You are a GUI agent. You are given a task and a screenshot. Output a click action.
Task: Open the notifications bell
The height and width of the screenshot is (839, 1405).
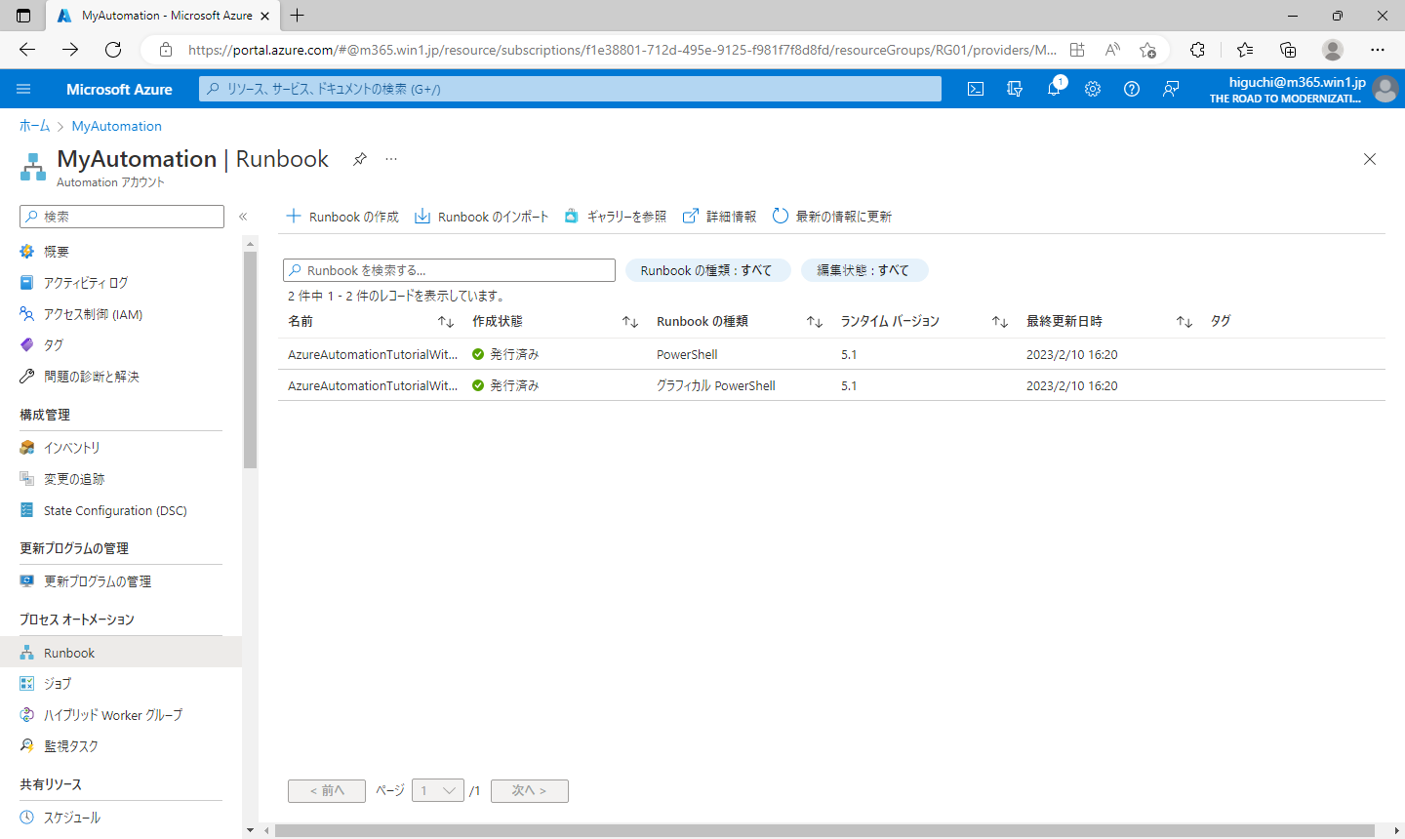pyautogui.click(x=1054, y=89)
